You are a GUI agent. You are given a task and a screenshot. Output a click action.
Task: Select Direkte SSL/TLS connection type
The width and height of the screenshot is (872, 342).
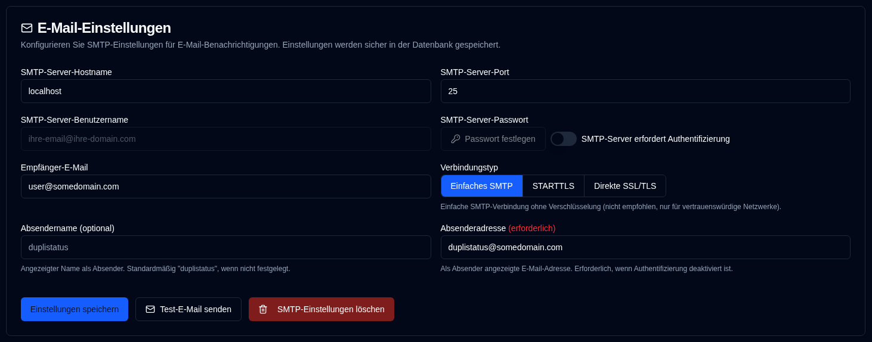[625, 186]
